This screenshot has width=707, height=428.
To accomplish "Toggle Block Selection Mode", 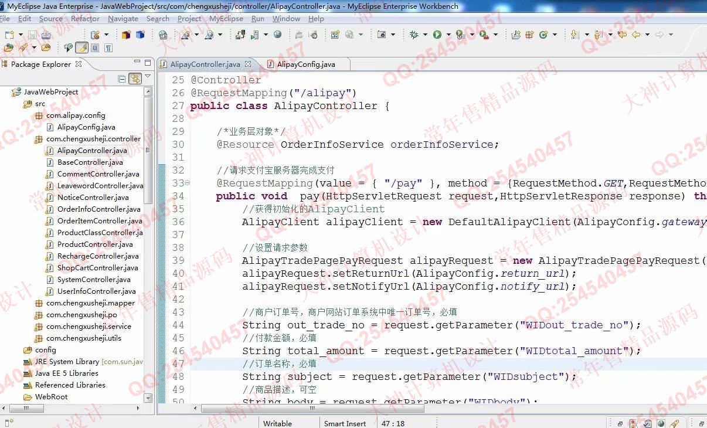I will (95, 47).
